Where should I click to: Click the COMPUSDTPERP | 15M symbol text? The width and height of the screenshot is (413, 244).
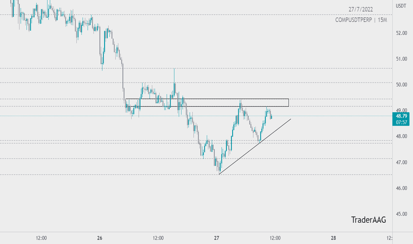(361, 20)
